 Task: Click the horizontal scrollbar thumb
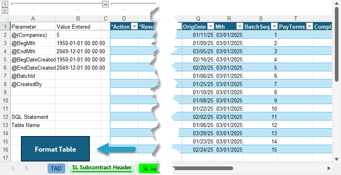tap(203, 168)
